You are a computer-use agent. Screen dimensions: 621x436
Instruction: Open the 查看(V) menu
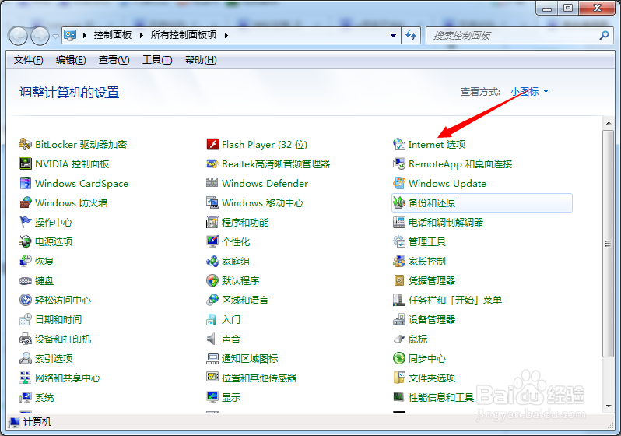point(114,60)
